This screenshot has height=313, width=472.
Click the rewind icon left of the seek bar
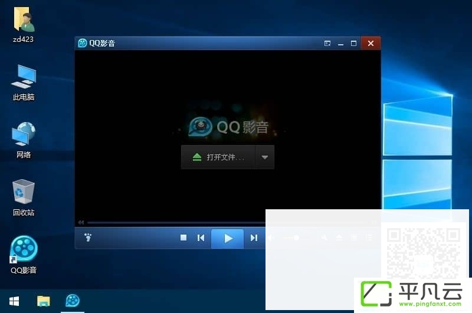[81, 222]
